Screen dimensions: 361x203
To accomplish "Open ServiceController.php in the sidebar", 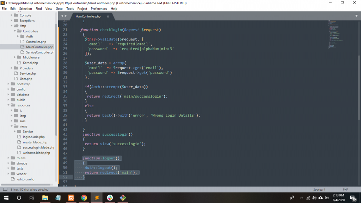I will pos(40,52).
